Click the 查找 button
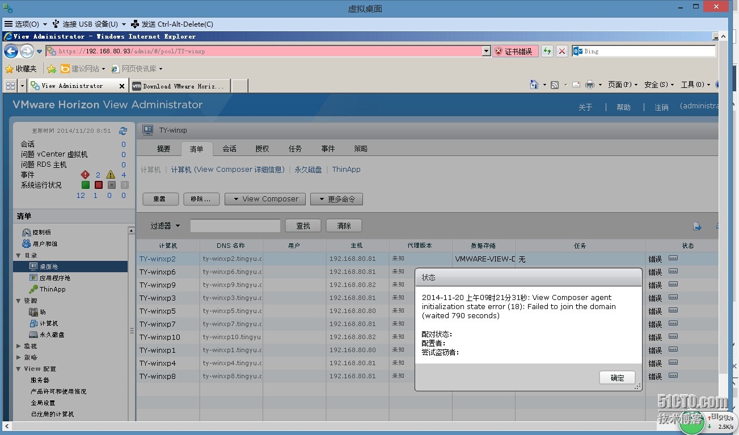 pyautogui.click(x=303, y=226)
